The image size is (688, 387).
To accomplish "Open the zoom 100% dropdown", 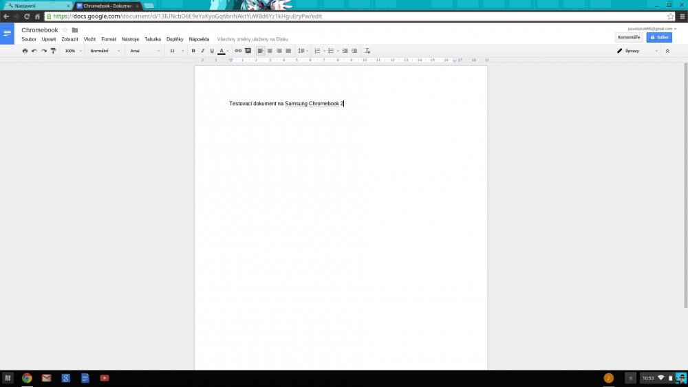I will [x=73, y=51].
